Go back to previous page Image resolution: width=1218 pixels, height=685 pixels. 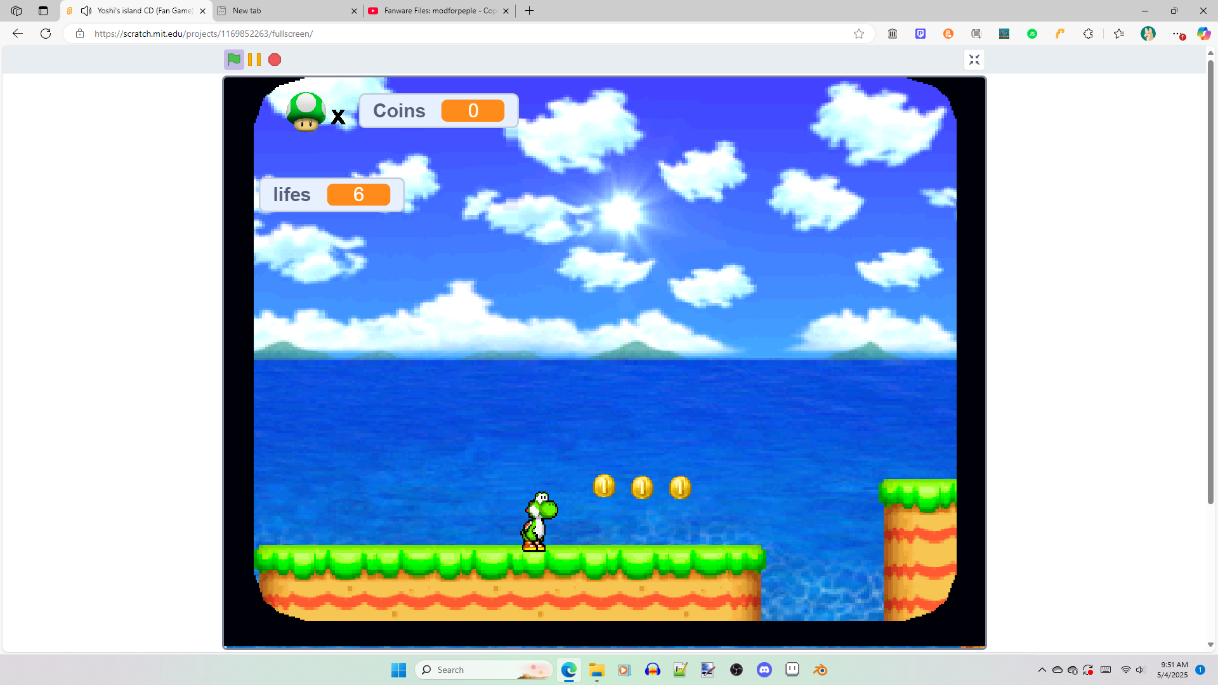[x=18, y=34]
